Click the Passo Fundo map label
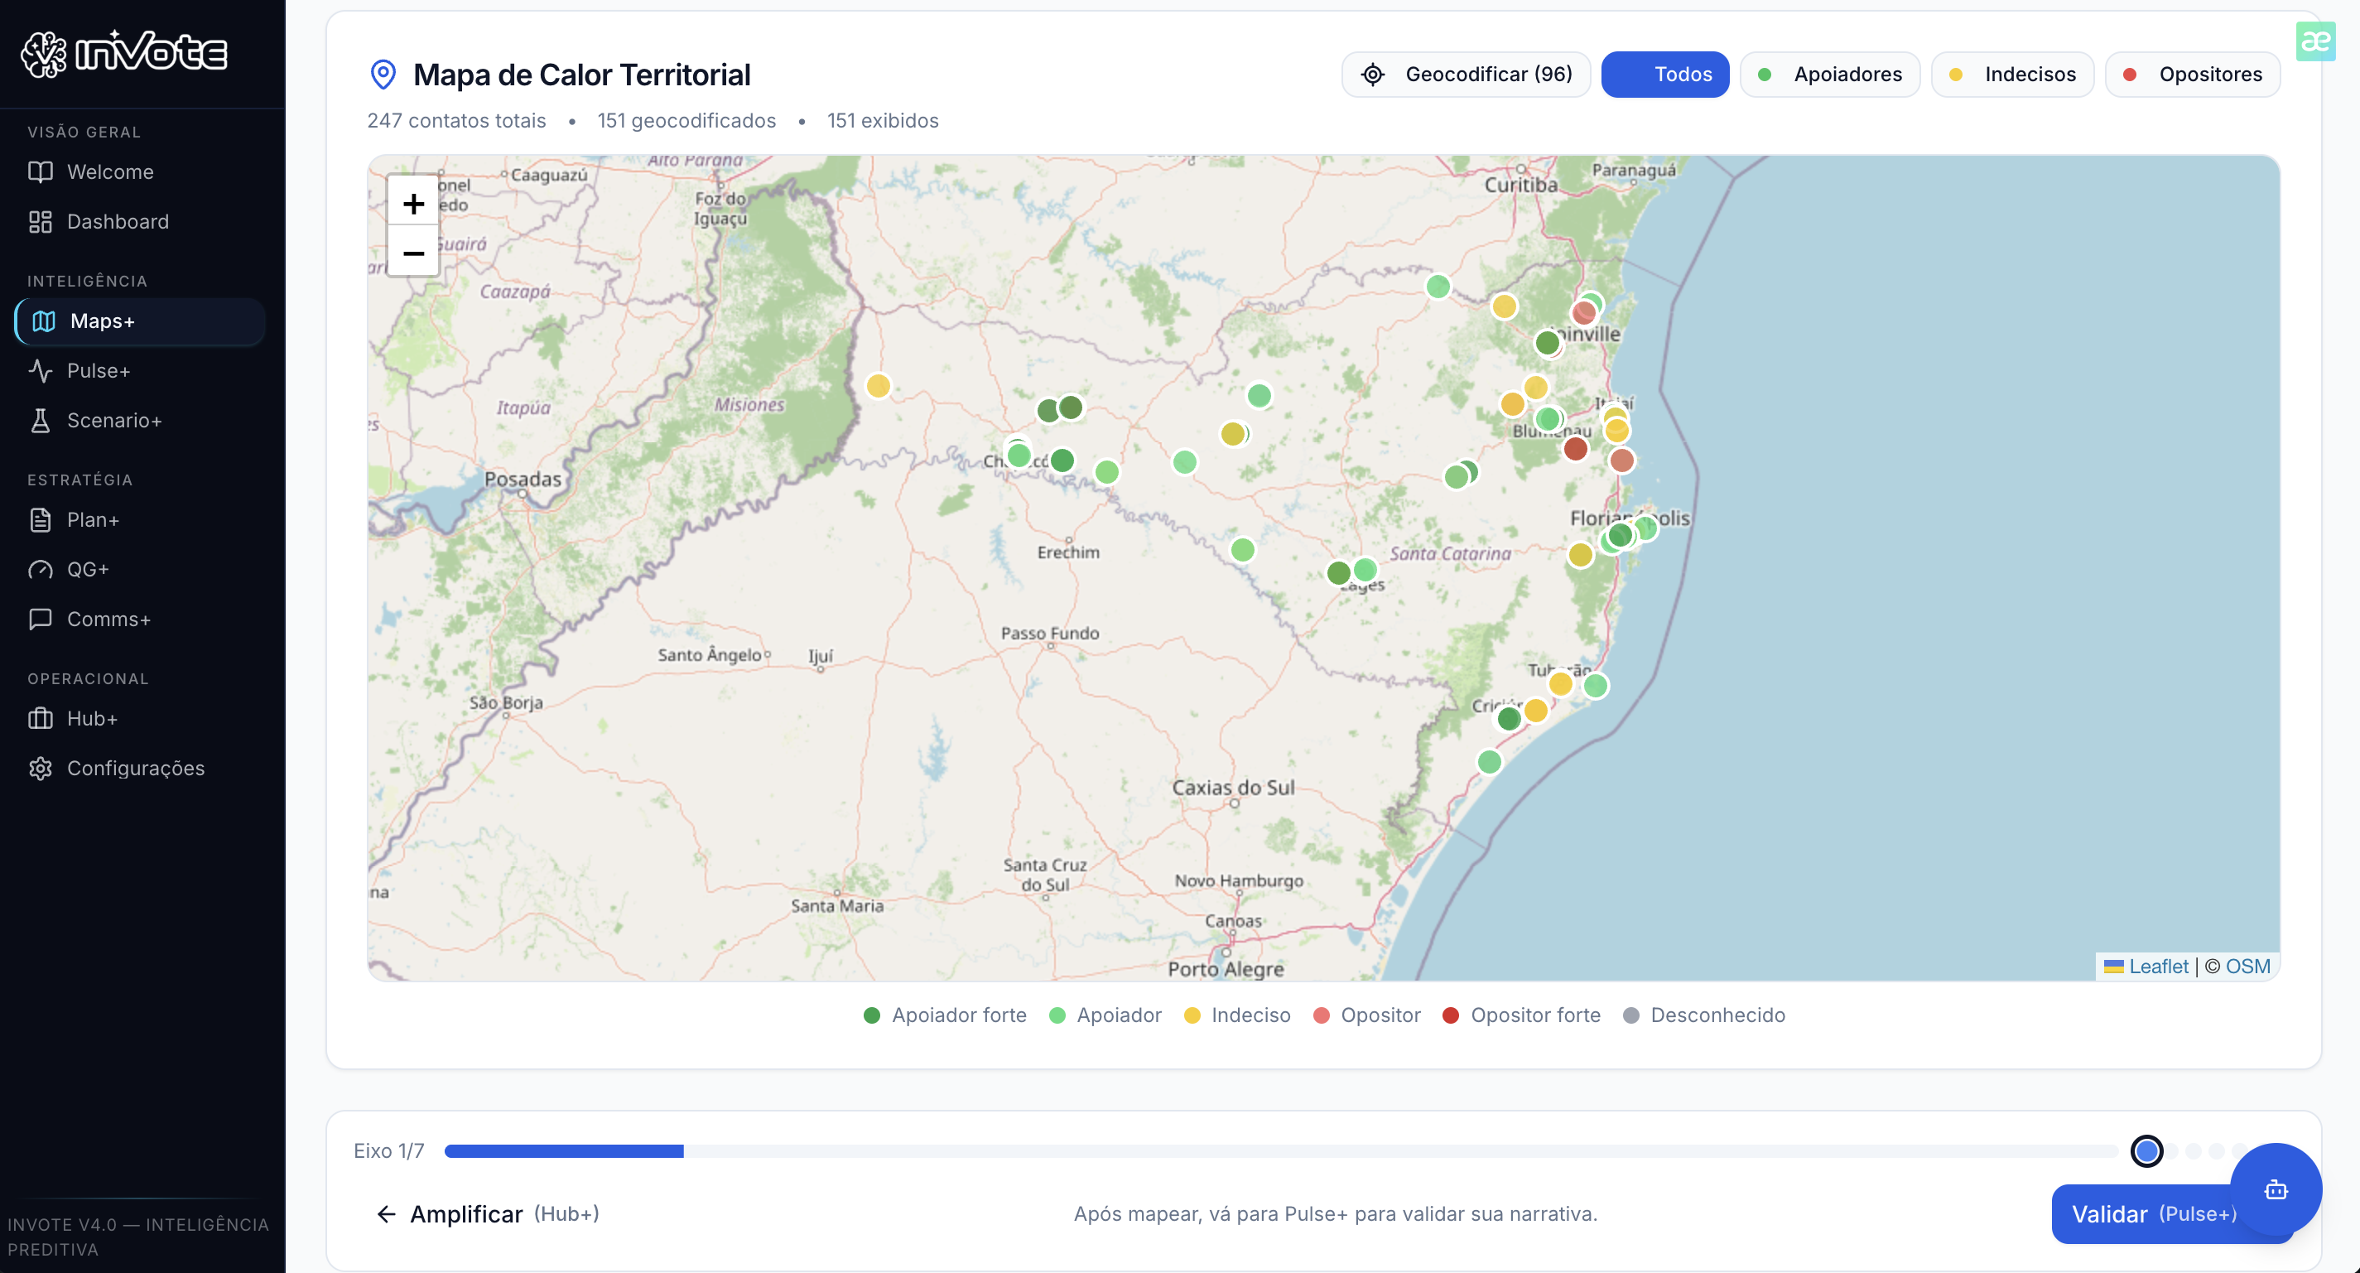Viewport: 2360px width, 1273px height. 1050,634
